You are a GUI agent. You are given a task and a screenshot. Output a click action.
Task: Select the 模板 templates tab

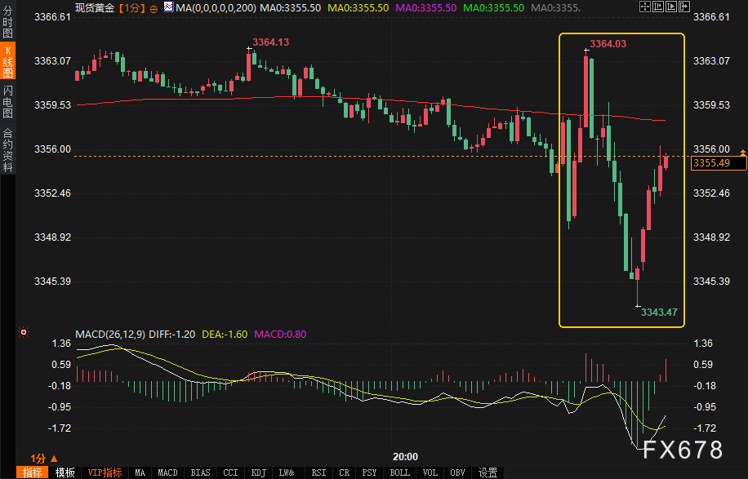pos(65,472)
